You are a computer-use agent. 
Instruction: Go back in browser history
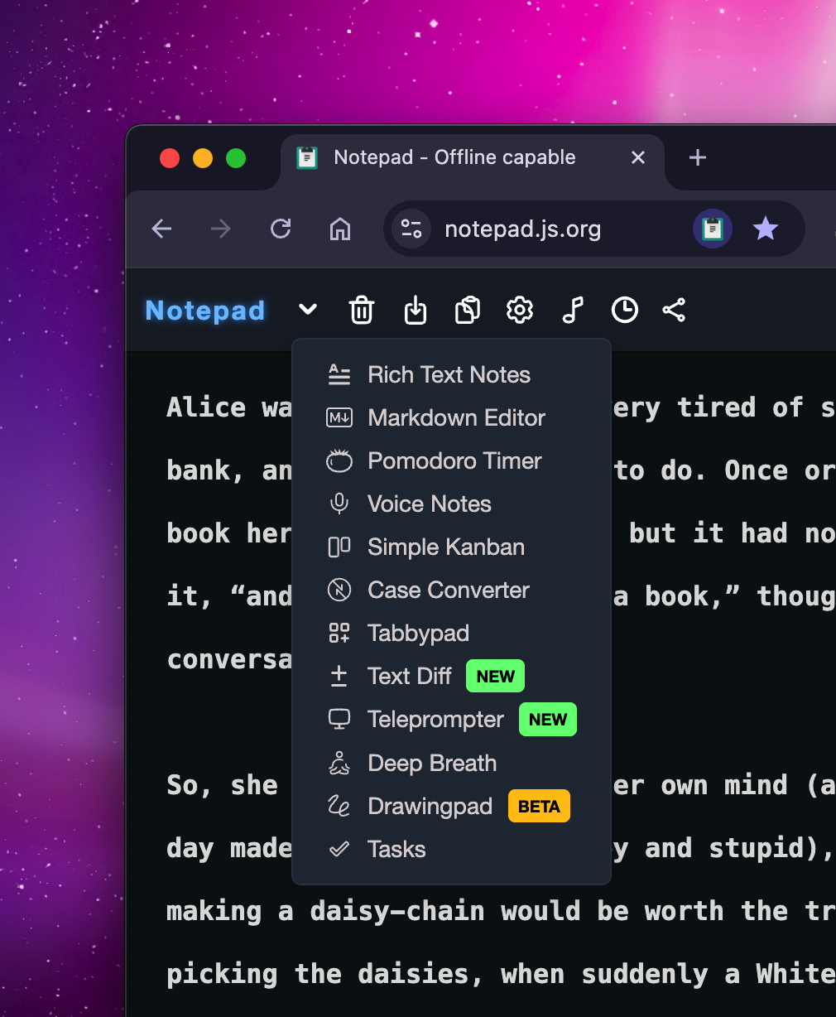pos(162,229)
